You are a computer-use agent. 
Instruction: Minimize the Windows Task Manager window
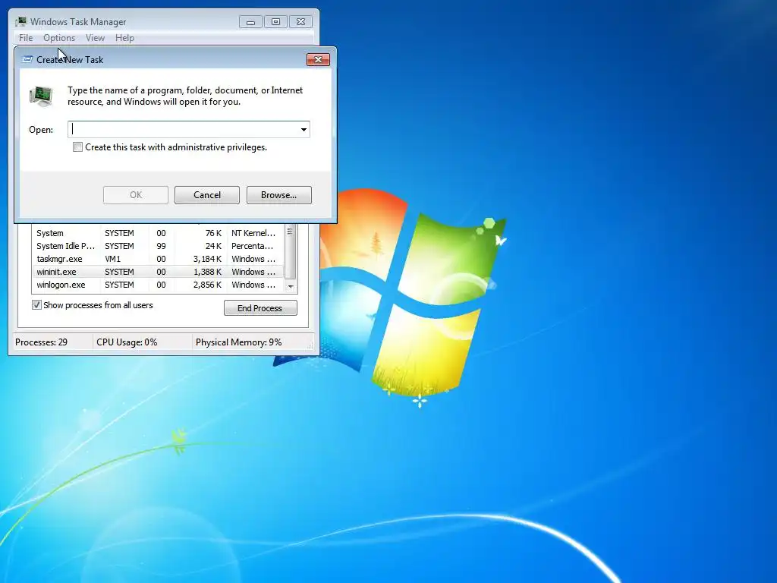[250, 22]
